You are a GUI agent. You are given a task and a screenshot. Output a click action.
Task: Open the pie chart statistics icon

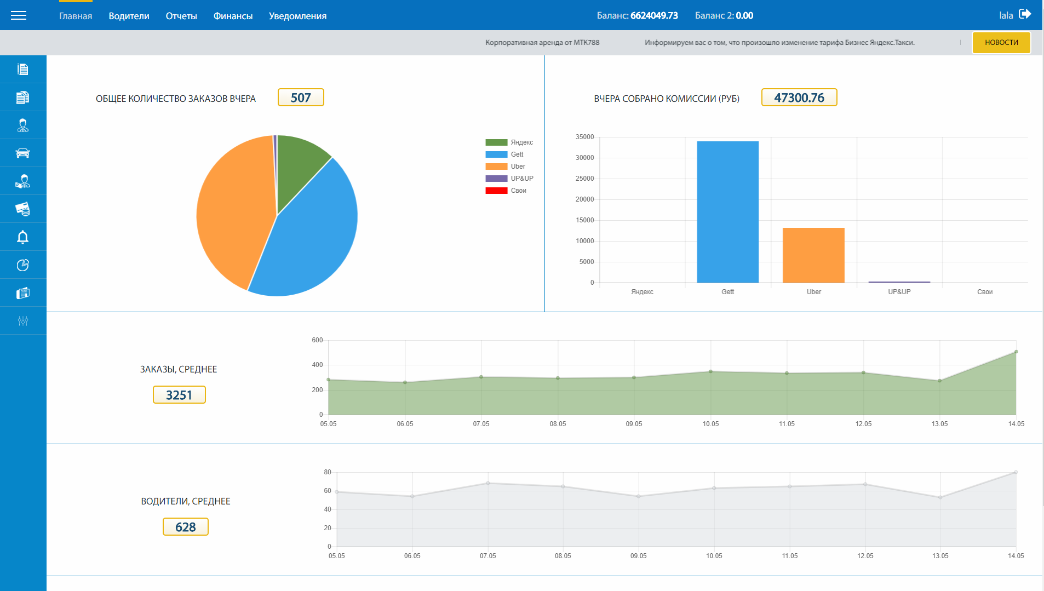pos(22,265)
